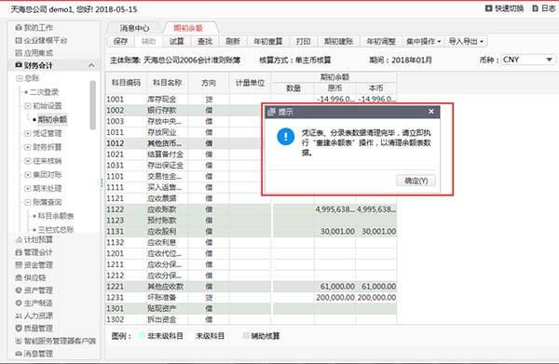Click the 年初重算 toolbar button

point(267,41)
